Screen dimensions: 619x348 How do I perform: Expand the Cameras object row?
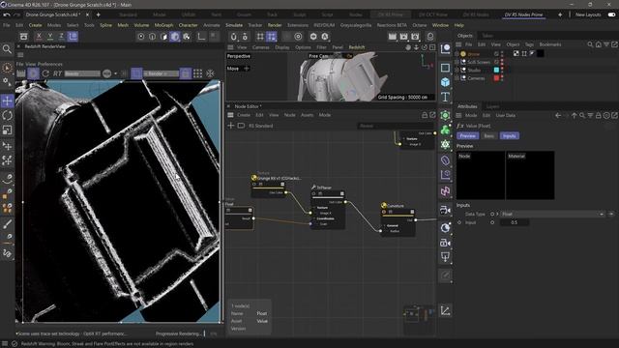point(457,78)
